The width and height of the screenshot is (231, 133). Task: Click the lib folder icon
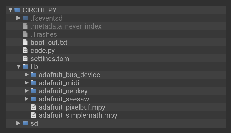click(x=25, y=66)
